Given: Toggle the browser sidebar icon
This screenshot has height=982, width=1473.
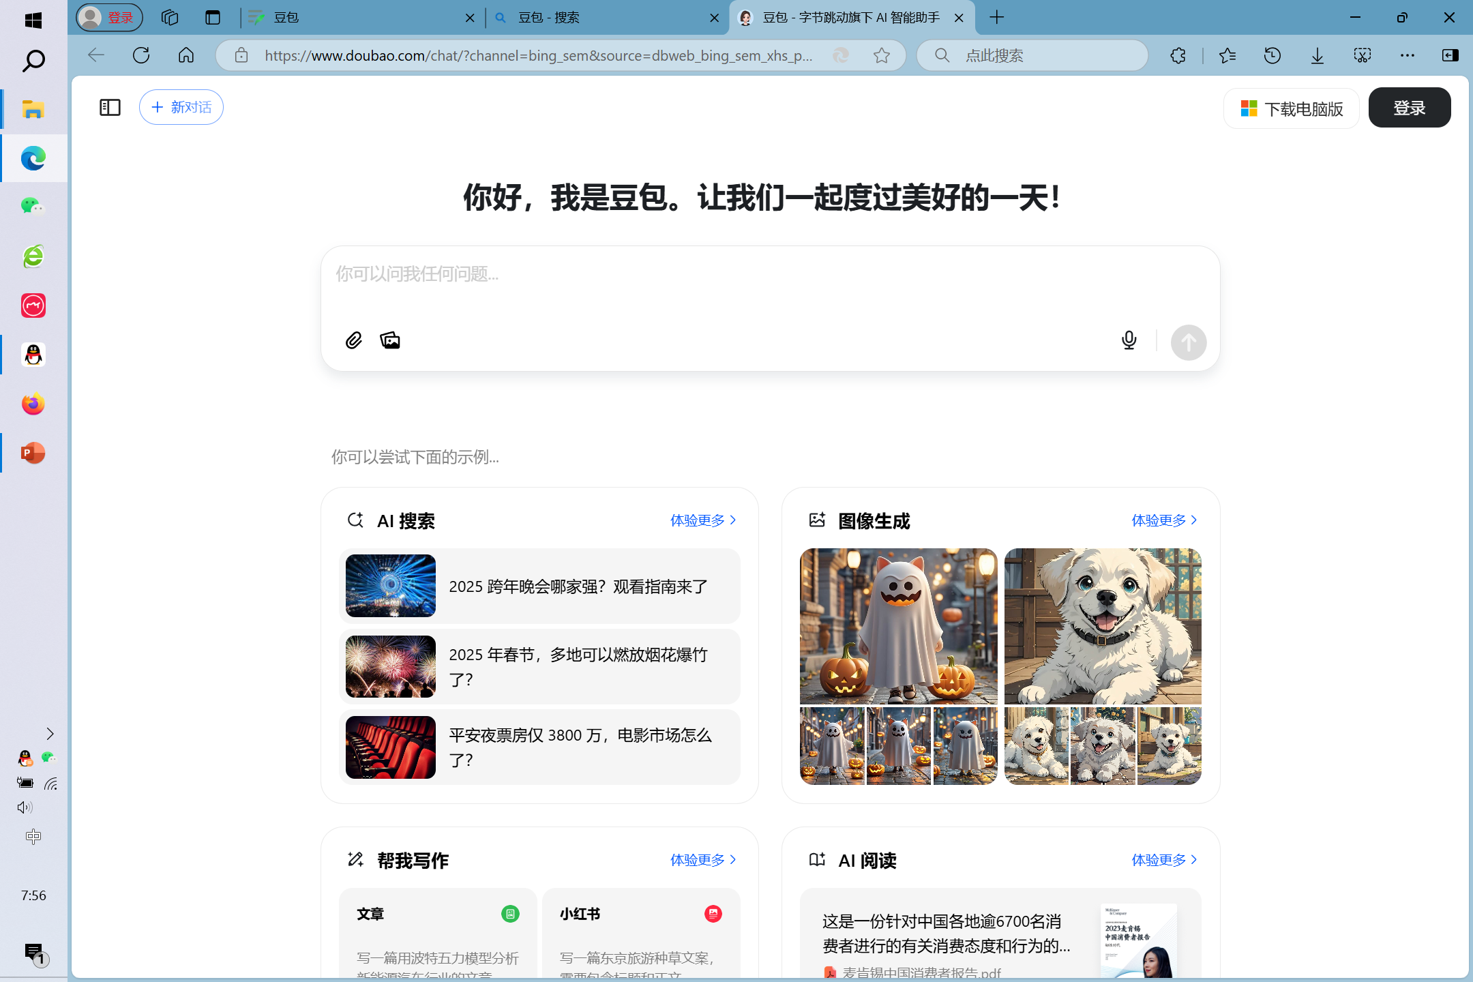Looking at the screenshot, I should [1450, 55].
